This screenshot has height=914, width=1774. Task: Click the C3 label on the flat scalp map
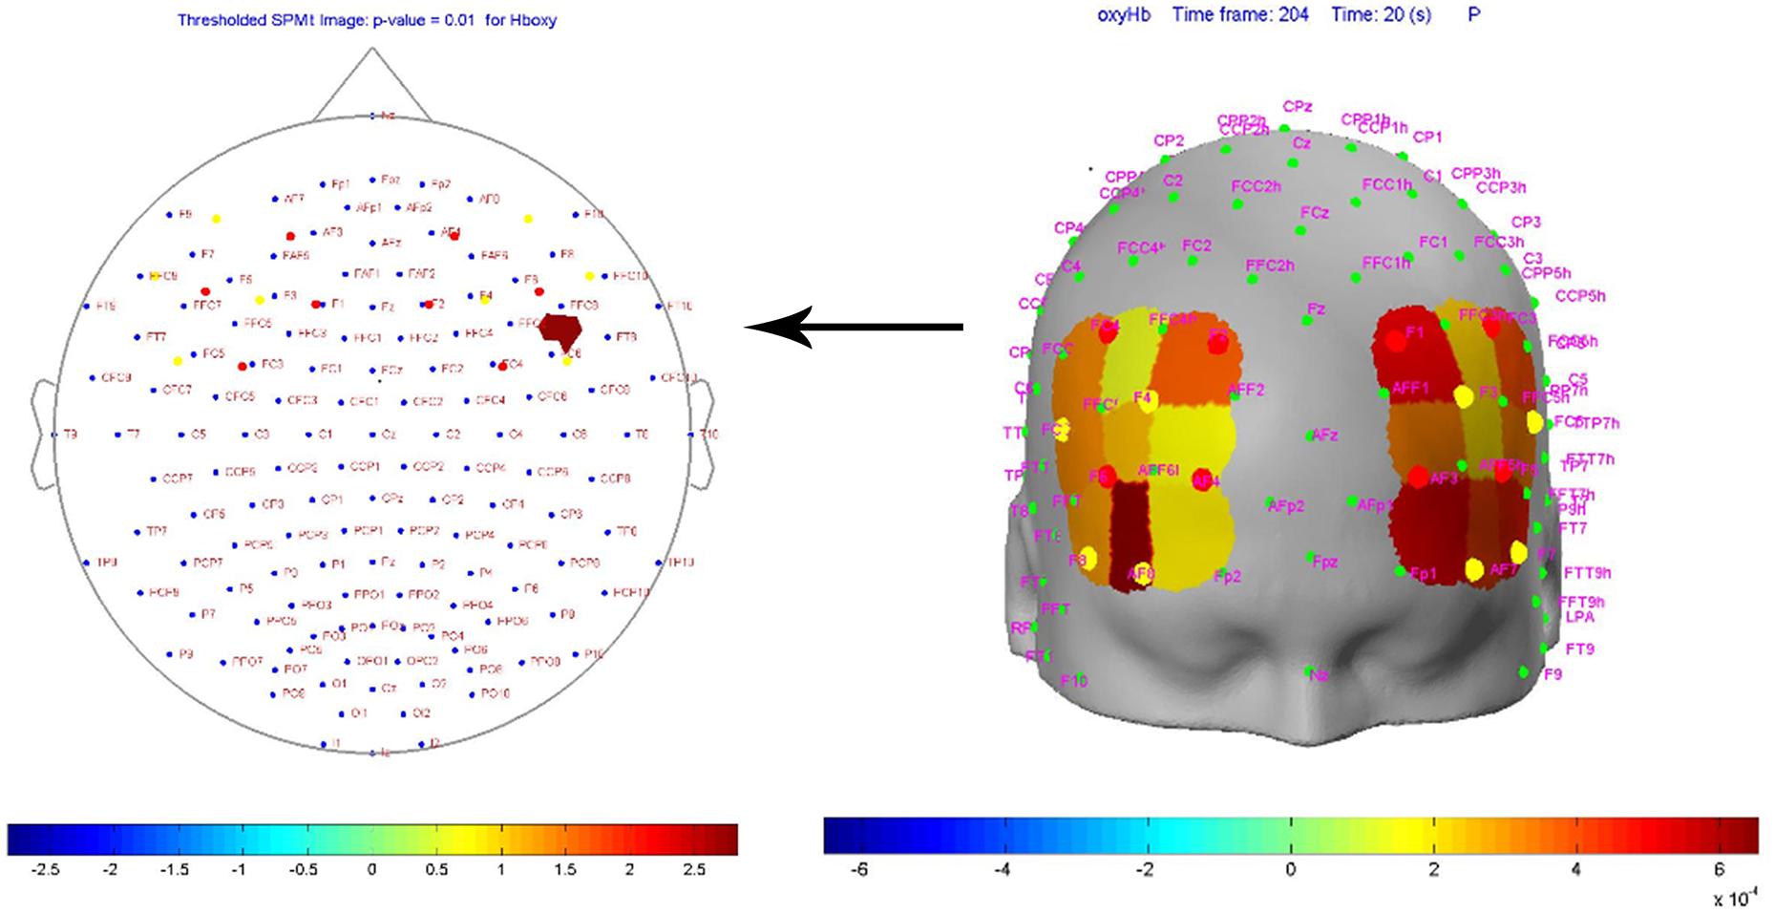pyautogui.click(x=262, y=435)
